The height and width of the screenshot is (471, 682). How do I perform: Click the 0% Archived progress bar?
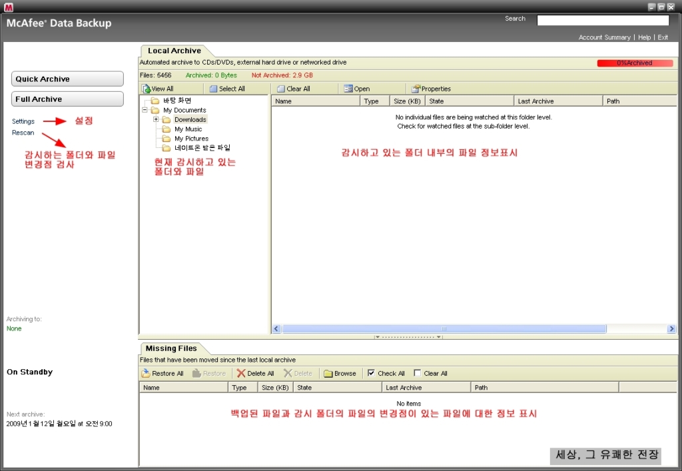pos(635,63)
